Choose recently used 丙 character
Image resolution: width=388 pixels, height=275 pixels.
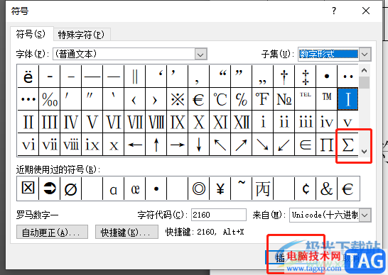[262, 189]
